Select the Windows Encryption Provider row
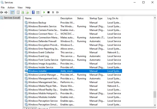Image resolution: width=157 pixels, height=109 pixels. 73,45
